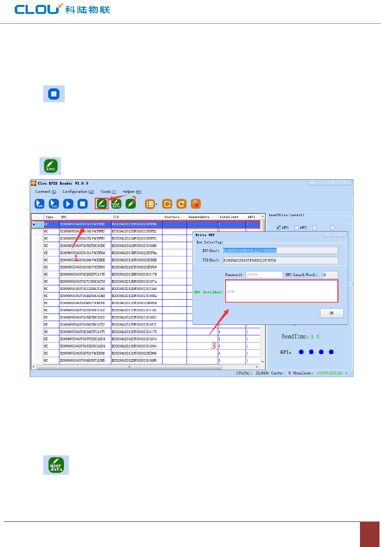Viewport: 381px width, 547px height.
Task: Enable the ANT2 antenna checkbox
Action: pos(296,227)
